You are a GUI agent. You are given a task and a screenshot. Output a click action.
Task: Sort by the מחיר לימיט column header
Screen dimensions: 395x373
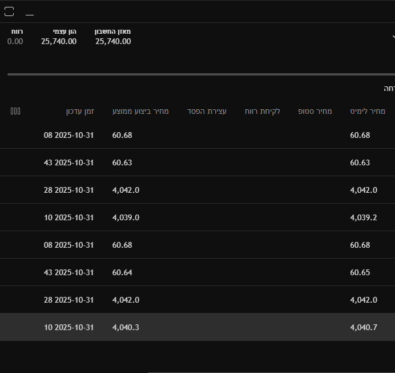click(367, 111)
